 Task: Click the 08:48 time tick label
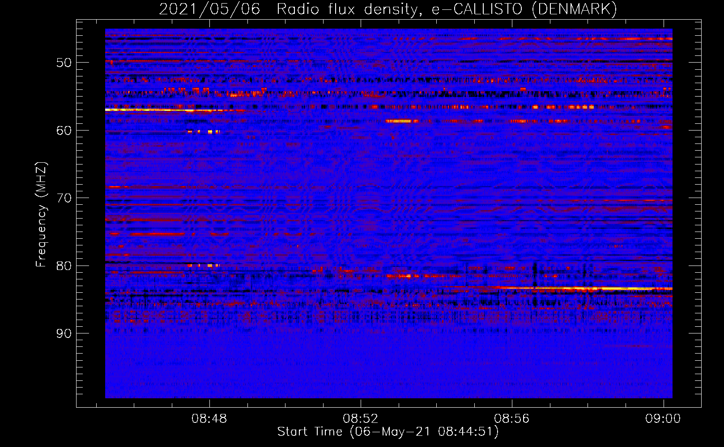(x=209, y=419)
